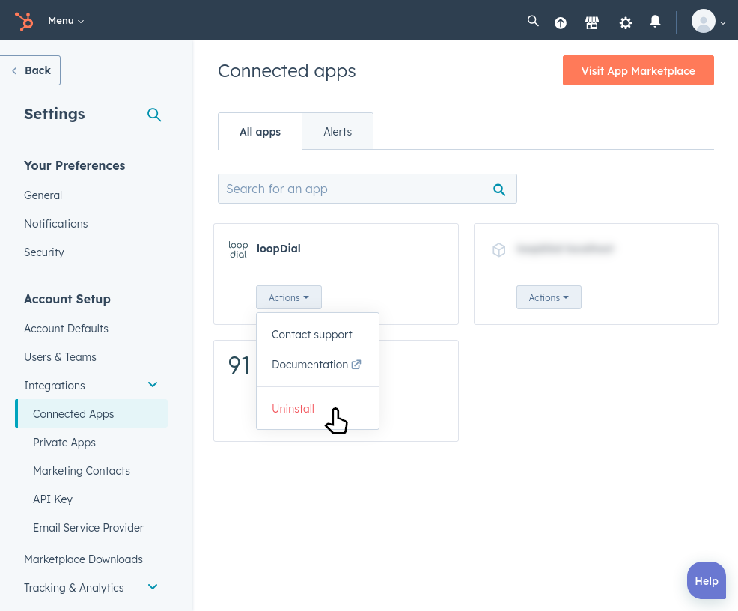Open the Menu dropdown
The height and width of the screenshot is (611, 738).
coord(66,21)
